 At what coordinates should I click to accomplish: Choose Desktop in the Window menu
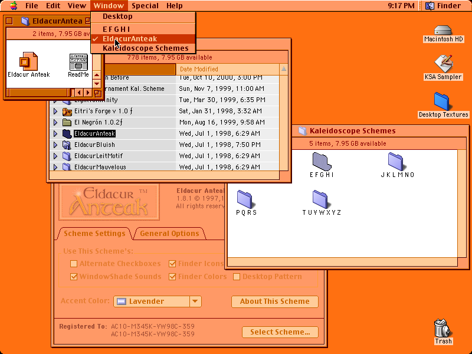point(143,17)
